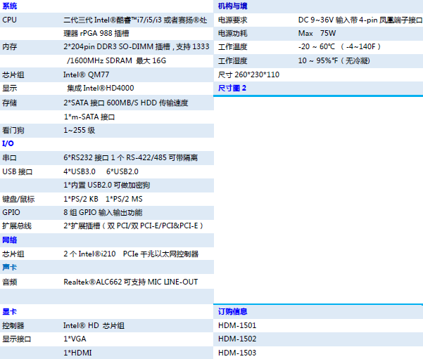Image resolution: width=423 pixels, height=359 pixels.
Task: Click the 扩展总线 row label
Action: pos(17,226)
